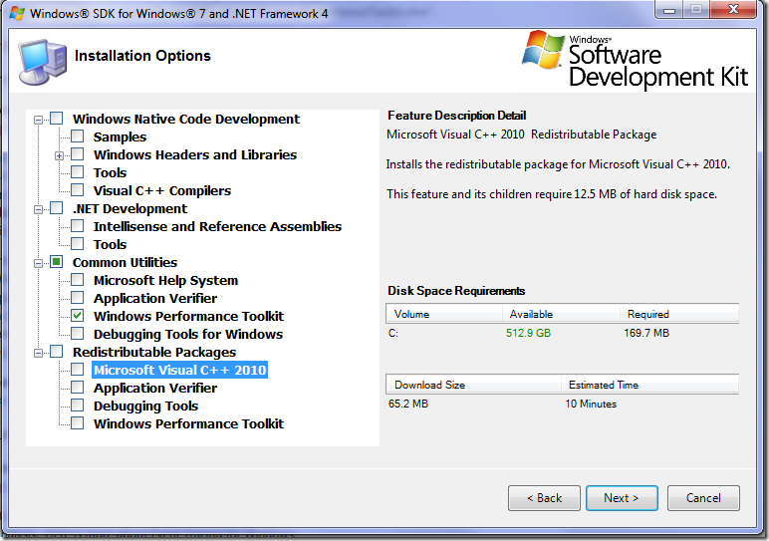
Task: Click the Windows SDK title bar icon
Action: coord(17,13)
